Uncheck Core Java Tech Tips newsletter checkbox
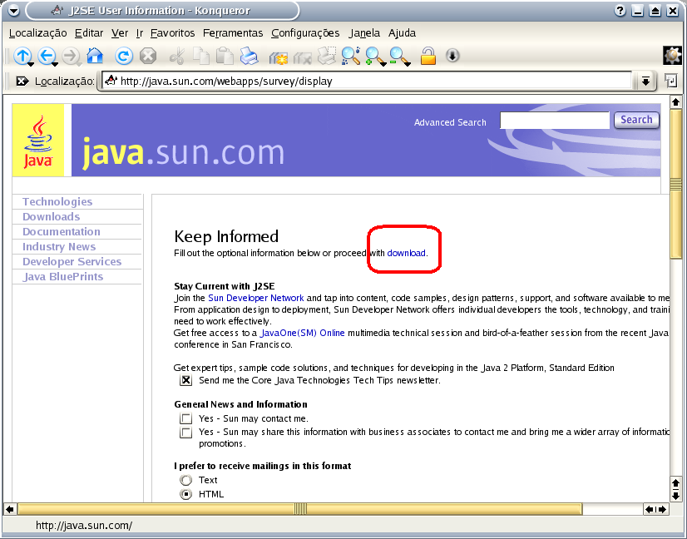Screen dimensions: 687x539 186,380
